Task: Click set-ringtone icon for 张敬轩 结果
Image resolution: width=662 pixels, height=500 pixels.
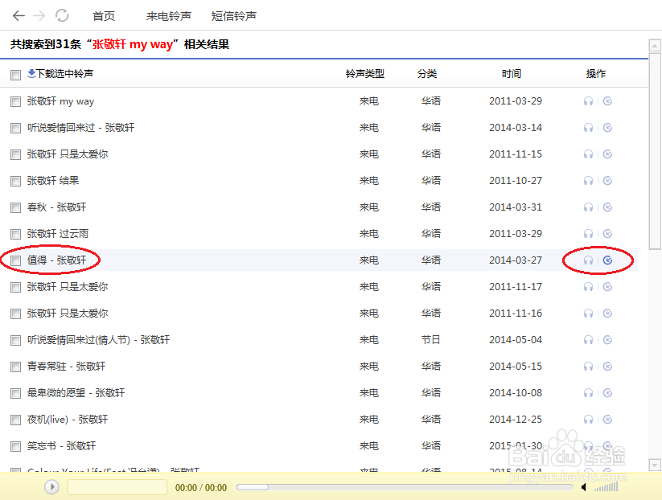Action: tap(607, 181)
